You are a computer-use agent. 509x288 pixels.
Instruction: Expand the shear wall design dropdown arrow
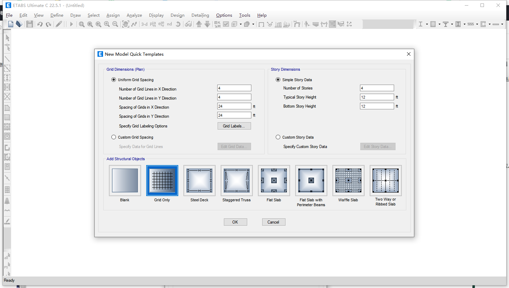(490, 24)
